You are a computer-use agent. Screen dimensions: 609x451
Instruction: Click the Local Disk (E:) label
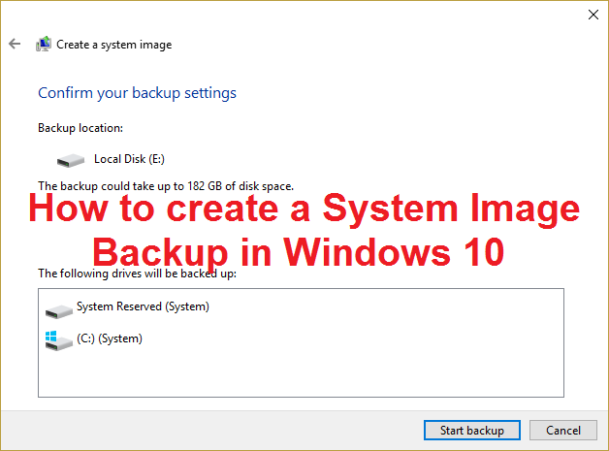129,159
